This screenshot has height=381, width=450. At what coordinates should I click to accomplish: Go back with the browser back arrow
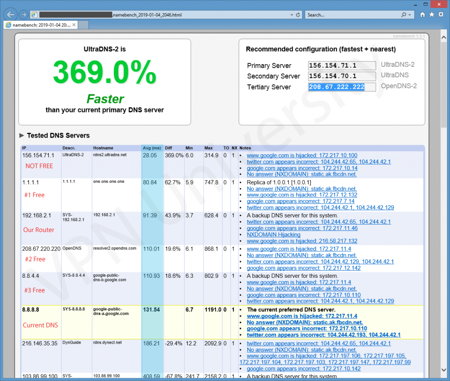(11, 15)
